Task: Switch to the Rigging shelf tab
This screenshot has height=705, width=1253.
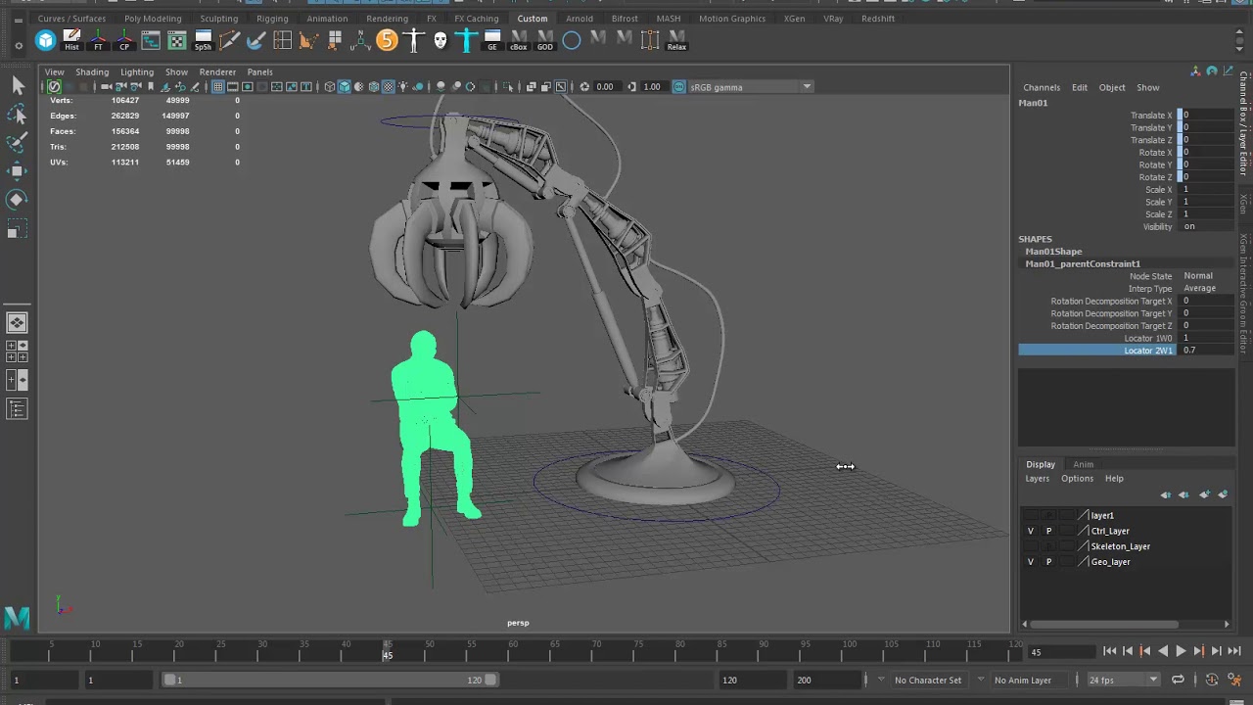Action: tap(272, 18)
